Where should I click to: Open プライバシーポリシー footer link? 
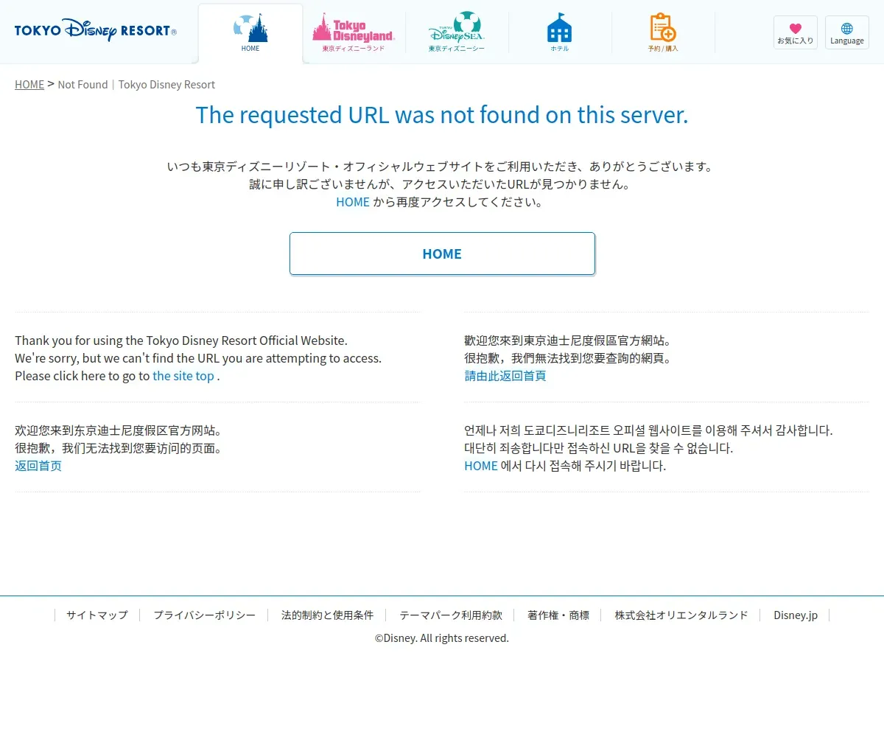[x=205, y=615]
